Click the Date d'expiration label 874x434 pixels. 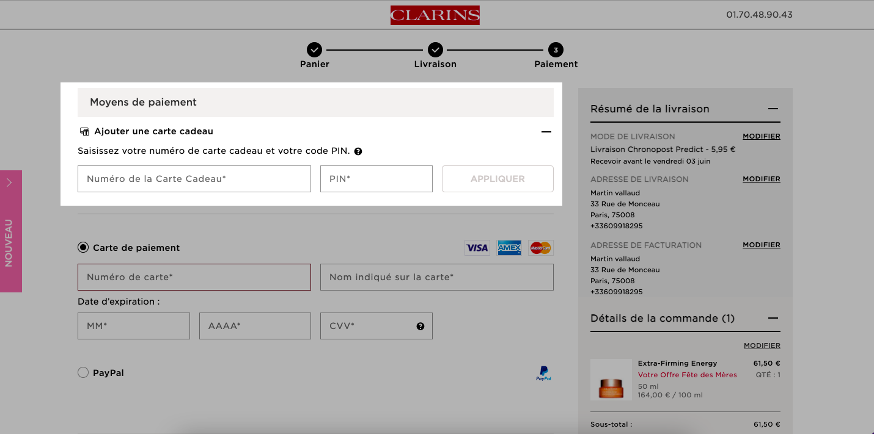tap(119, 302)
